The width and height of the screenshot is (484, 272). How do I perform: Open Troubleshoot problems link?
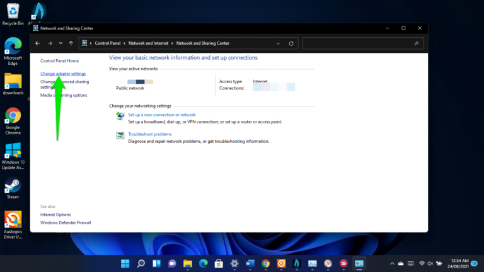[x=150, y=134]
